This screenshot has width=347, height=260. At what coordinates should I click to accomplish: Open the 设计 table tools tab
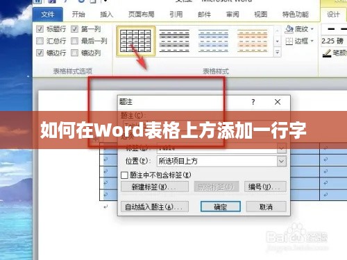pos(333,15)
